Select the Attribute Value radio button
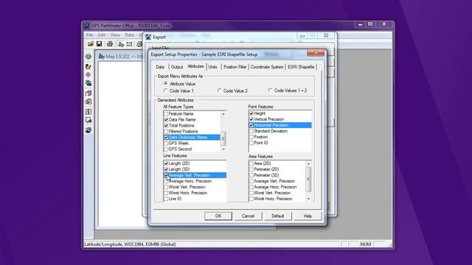Image resolution: width=472 pixels, height=265 pixels. [x=165, y=83]
